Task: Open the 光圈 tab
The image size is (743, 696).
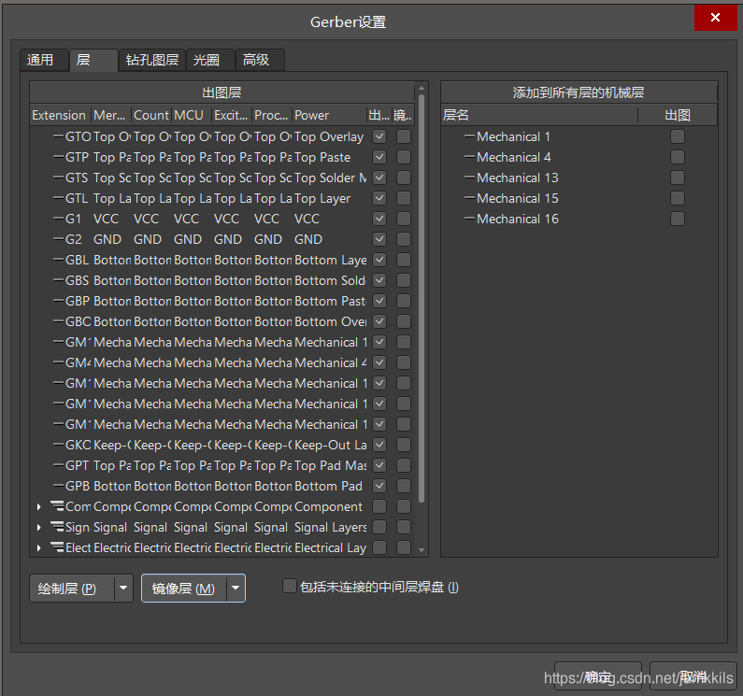Action: pos(210,60)
